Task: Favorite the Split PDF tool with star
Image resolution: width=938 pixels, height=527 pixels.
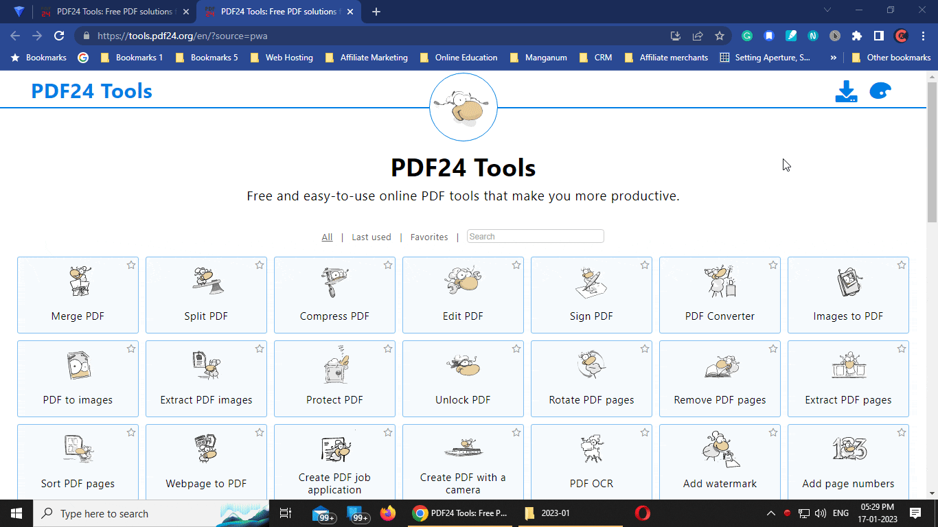Action: [x=260, y=265]
